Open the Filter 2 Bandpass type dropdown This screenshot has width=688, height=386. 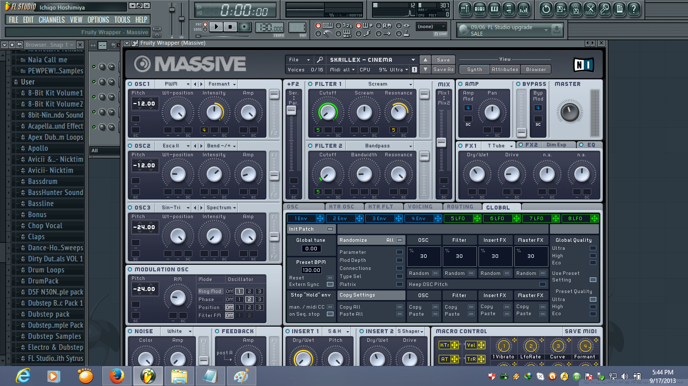[380, 146]
